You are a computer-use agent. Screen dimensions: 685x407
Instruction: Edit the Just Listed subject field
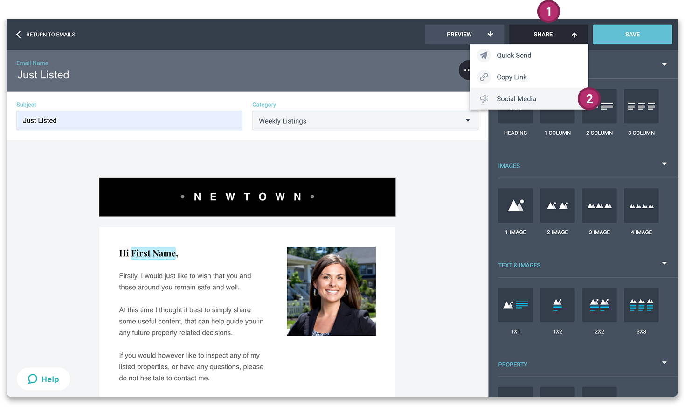[129, 120]
